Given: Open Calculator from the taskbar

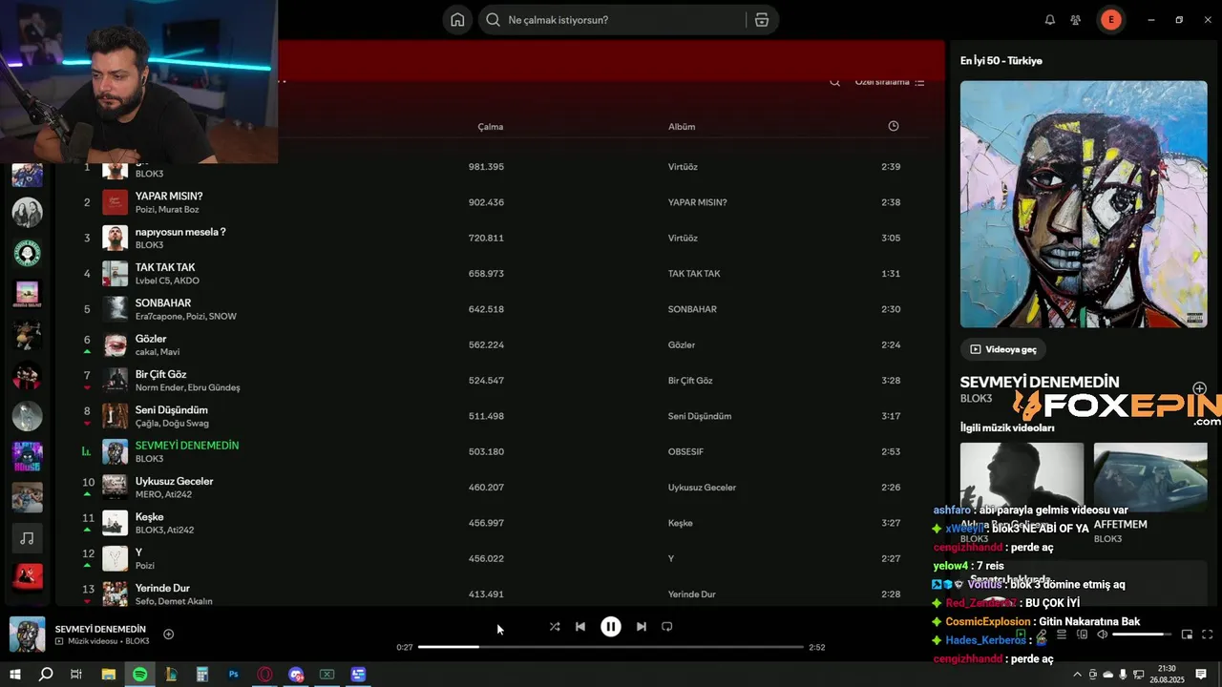Looking at the screenshot, I should click(202, 675).
